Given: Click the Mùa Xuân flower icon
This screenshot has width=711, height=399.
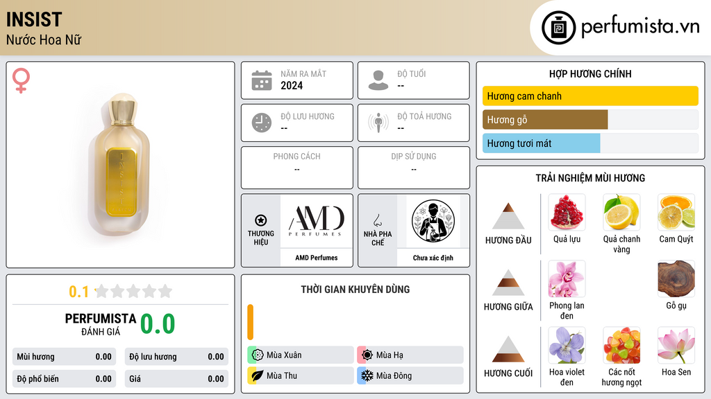Looking at the screenshot, I should 258,355.
